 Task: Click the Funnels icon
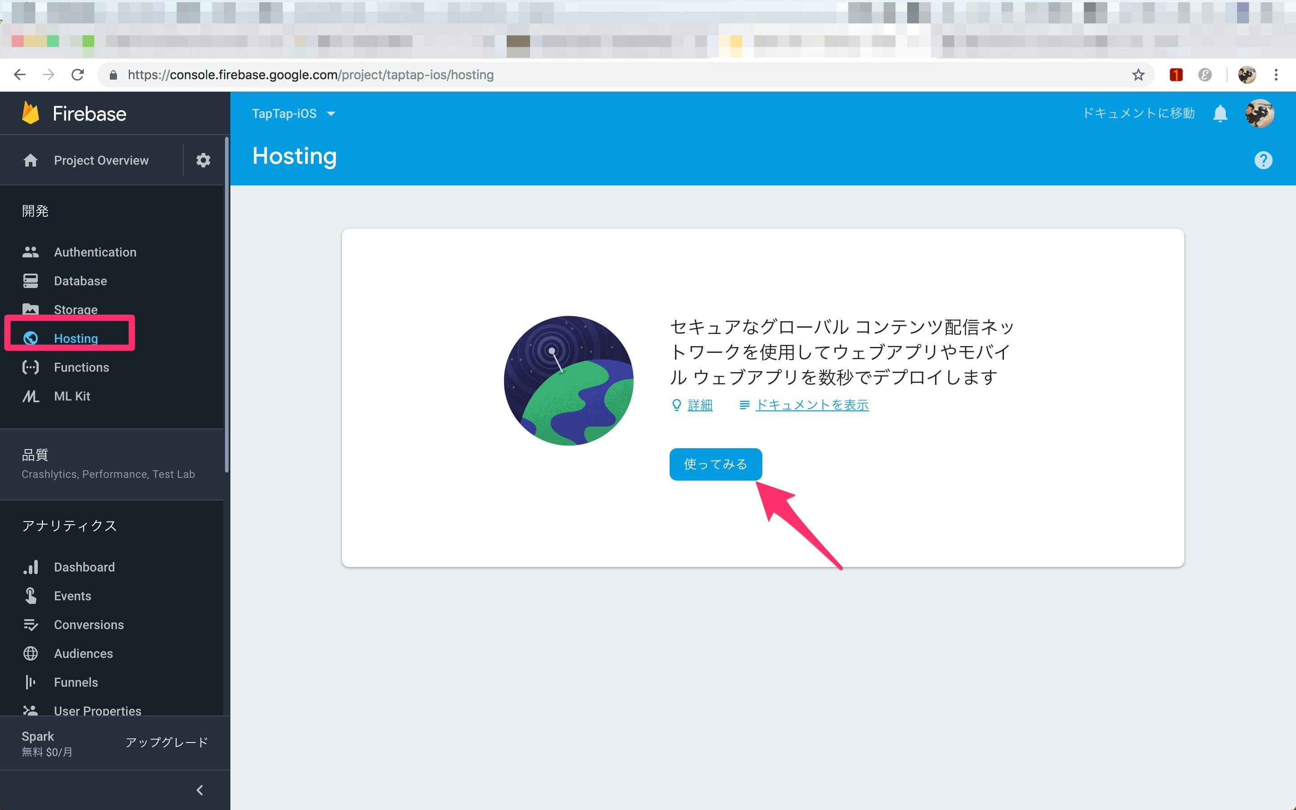click(x=31, y=682)
